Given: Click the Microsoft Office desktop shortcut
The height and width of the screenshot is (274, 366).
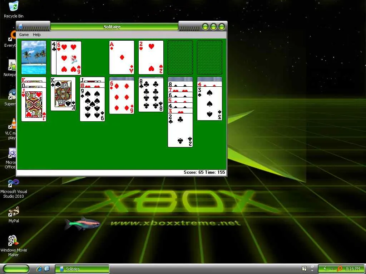Looking at the screenshot, I should tap(10, 158).
